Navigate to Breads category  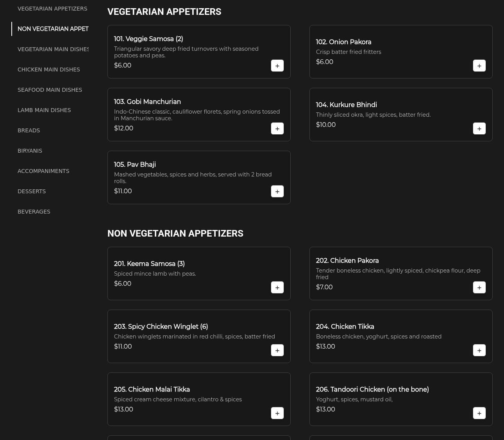[29, 130]
